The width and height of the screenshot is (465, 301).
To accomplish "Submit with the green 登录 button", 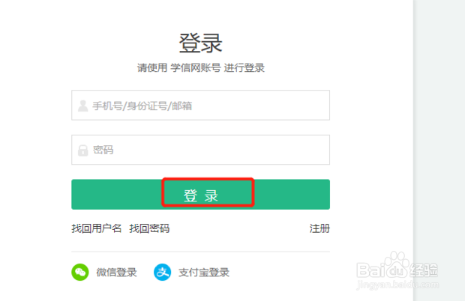I will 200,195.
